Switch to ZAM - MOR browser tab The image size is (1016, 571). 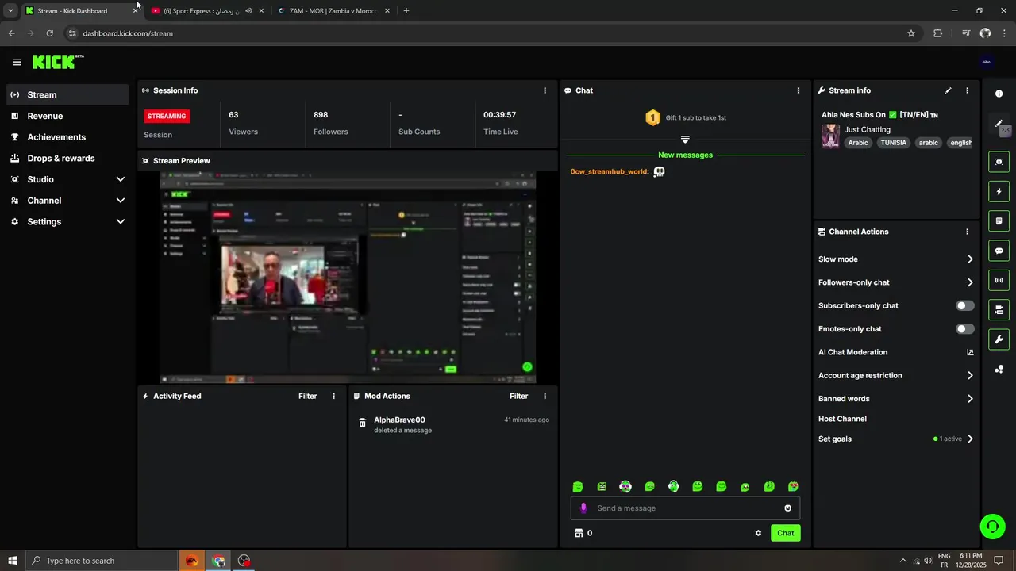[x=333, y=11]
